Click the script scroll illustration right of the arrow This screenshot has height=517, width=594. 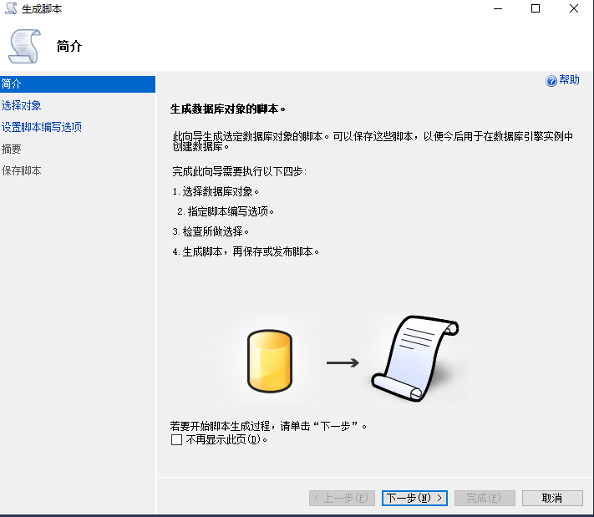pos(415,358)
